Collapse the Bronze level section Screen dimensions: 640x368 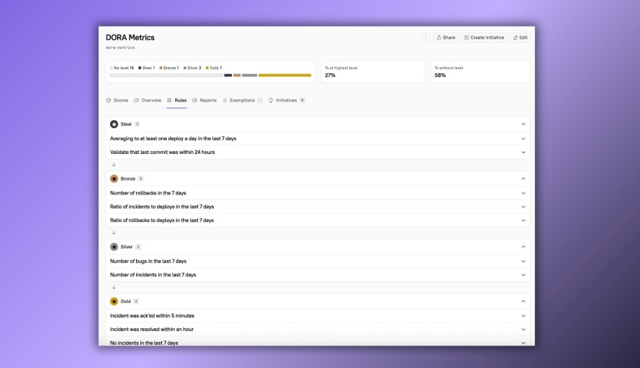coord(523,178)
